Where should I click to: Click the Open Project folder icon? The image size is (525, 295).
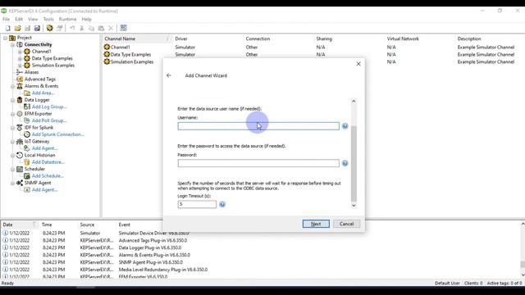click(18, 28)
